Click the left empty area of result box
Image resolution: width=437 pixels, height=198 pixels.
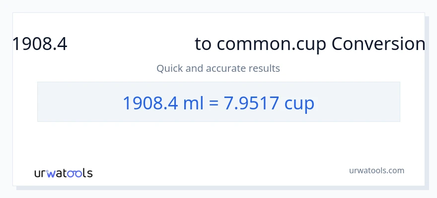click(x=74, y=102)
